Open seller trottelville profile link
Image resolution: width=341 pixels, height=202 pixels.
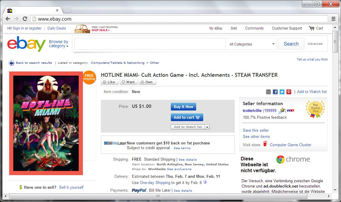pos(252,110)
